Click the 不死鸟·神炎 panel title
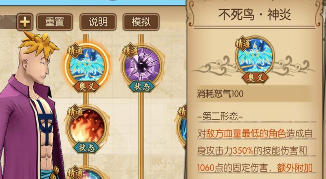The height and width of the screenshot is (179, 326). 255,15
